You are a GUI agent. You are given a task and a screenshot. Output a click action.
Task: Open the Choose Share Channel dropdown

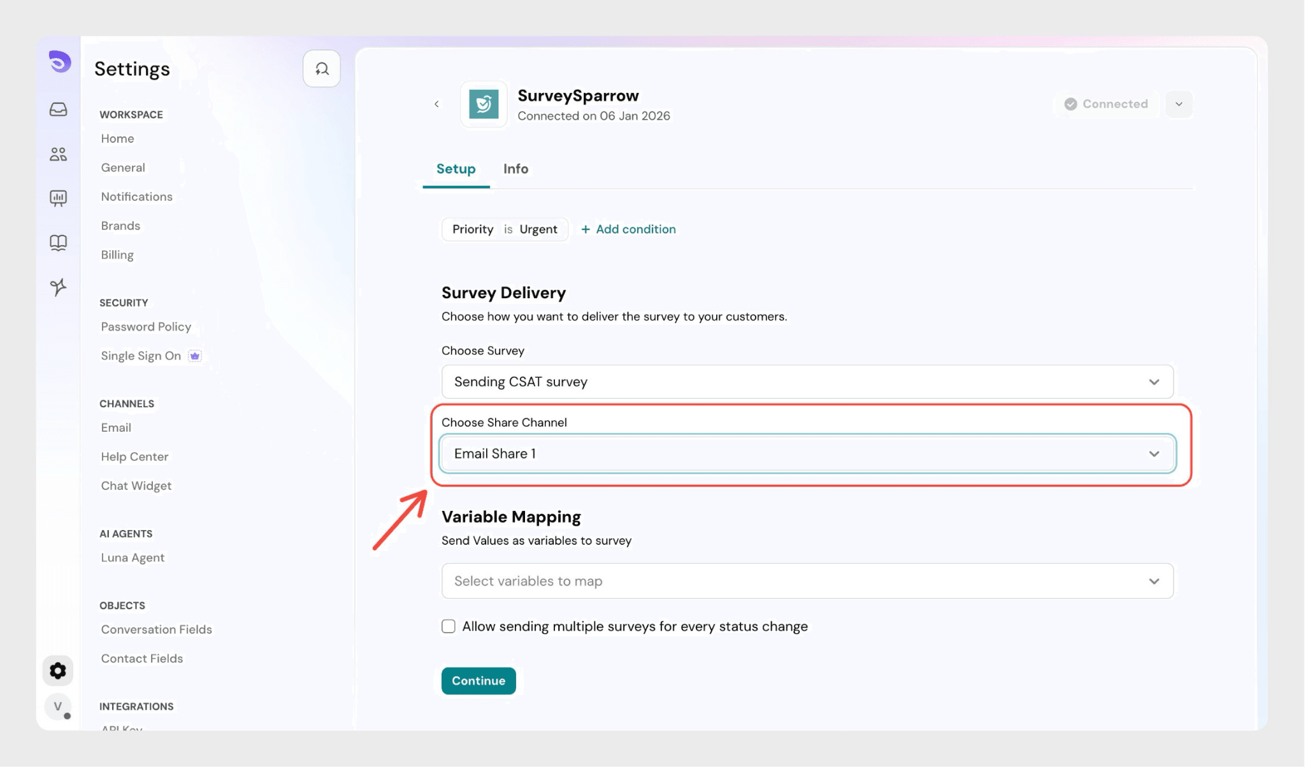click(807, 454)
